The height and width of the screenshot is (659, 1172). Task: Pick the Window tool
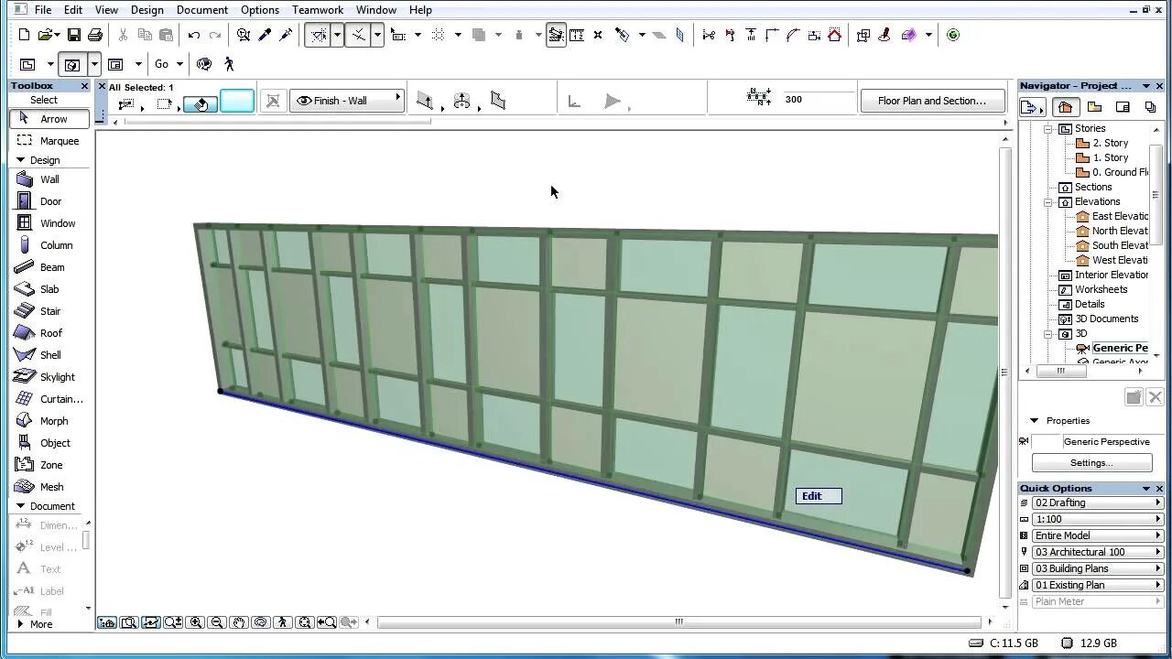(x=58, y=223)
